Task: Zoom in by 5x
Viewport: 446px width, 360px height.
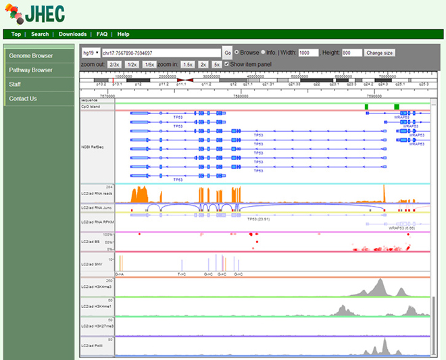Action: coord(217,64)
